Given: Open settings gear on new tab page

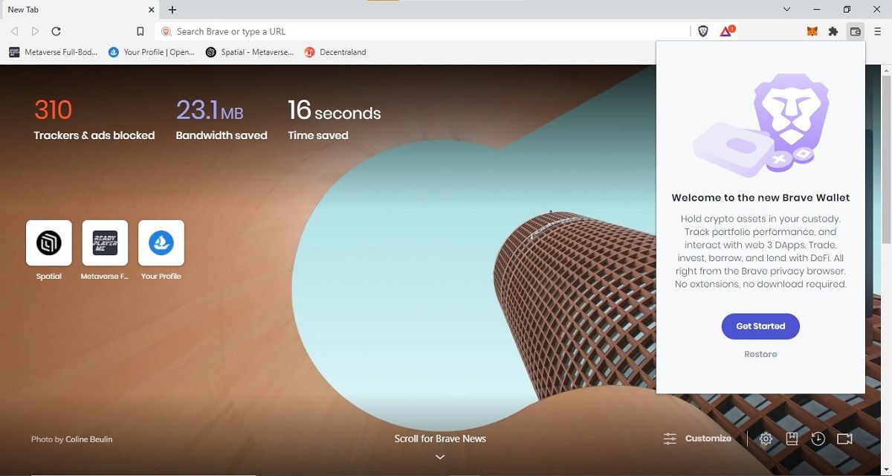Looking at the screenshot, I should tap(766, 439).
